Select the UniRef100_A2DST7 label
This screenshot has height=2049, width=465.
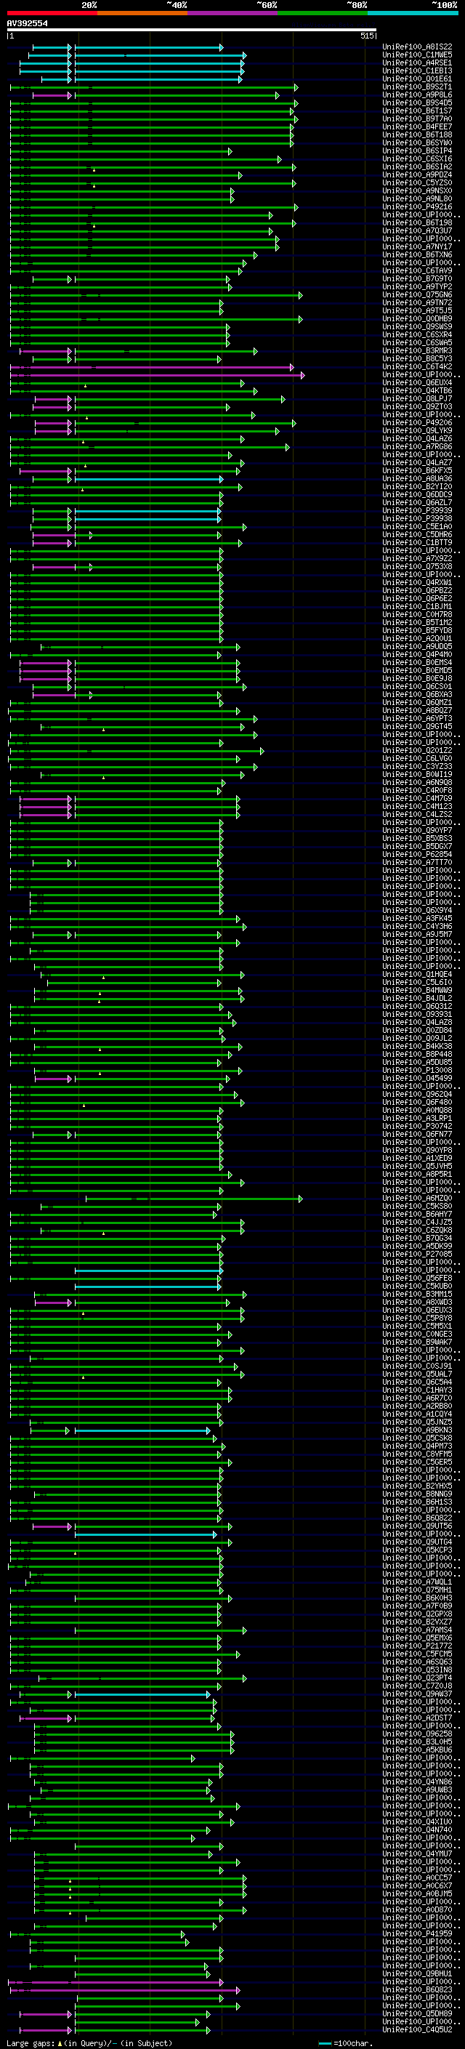417,1718
